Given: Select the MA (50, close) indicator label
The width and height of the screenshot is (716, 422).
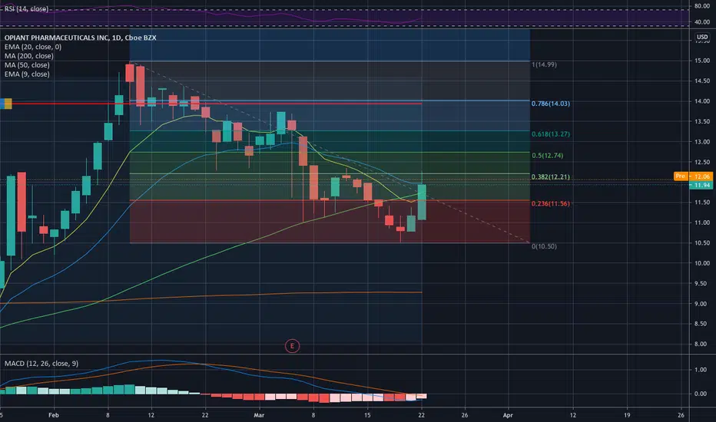Looking at the screenshot, I should click(x=27, y=65).
